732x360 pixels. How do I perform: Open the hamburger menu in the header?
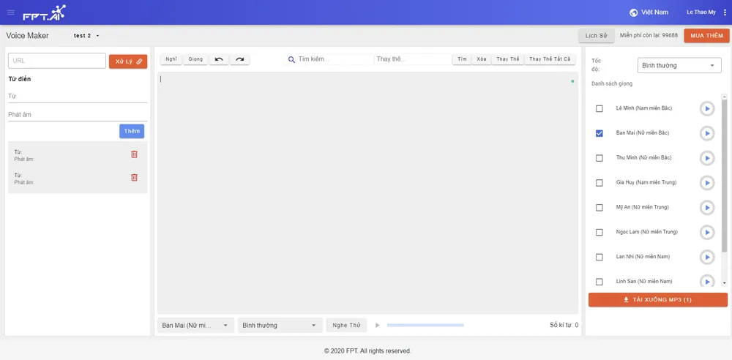coord(10,12)
